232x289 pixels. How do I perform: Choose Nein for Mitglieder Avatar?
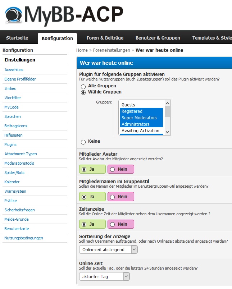click(x=113, y=169)
